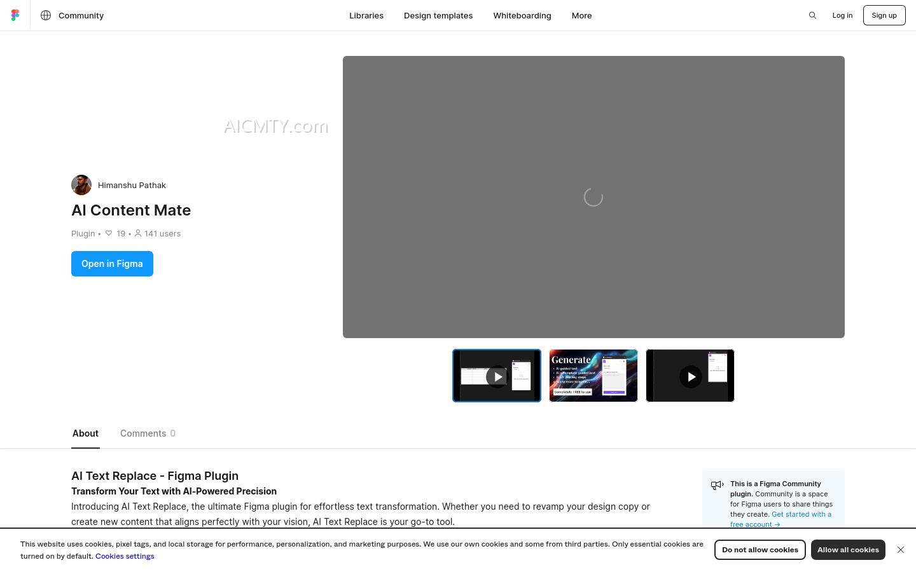Open the More navigation dropdown
This screenshot has height=572, width=916.
coord(581,15)
